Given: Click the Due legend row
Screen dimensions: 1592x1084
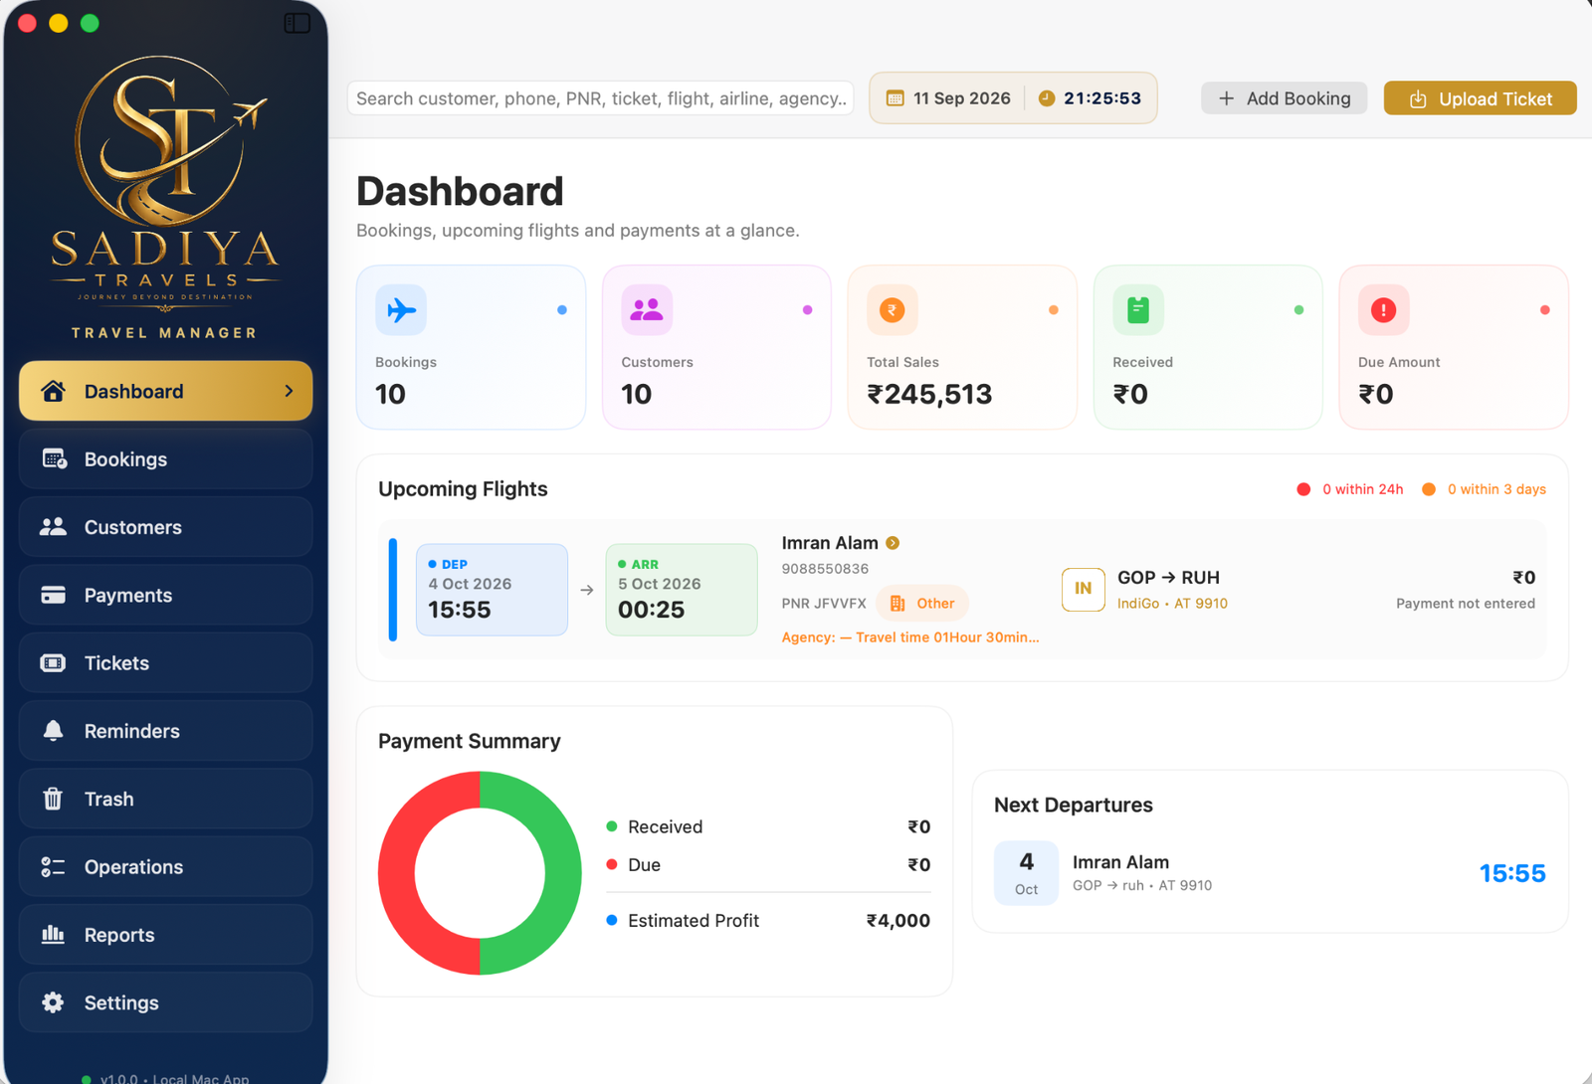Looking at the screenshot, I should pyautogui.click(x=768, y=865).
